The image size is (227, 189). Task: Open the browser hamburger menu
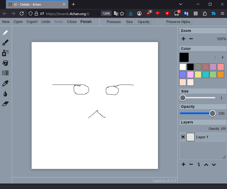coord(223,14)
